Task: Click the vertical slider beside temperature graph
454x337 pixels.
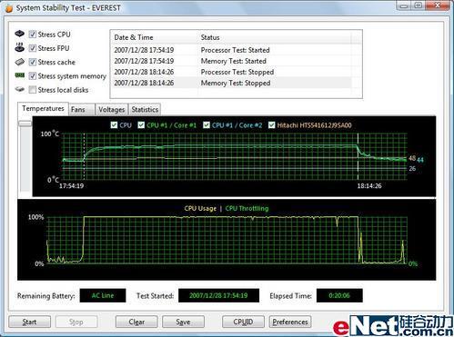Action: (25, 124)
